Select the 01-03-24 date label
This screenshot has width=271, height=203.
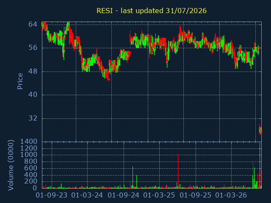[x=87, y=195]
